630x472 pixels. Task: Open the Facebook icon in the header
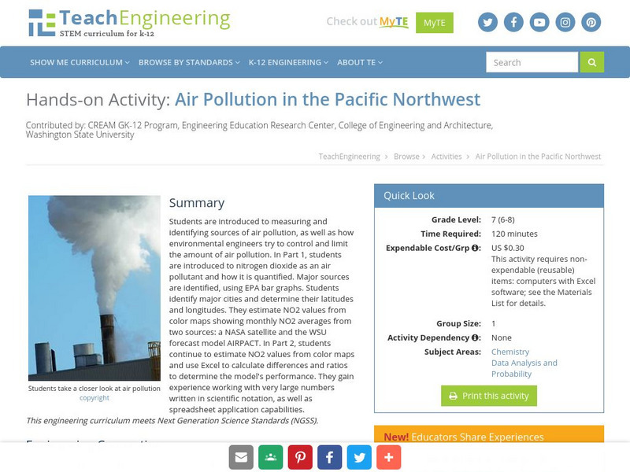pos(513,22)
